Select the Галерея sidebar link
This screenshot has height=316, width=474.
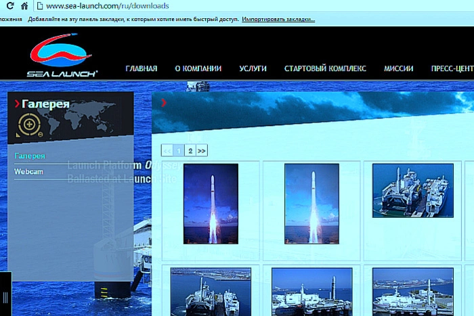coord(30,156)
